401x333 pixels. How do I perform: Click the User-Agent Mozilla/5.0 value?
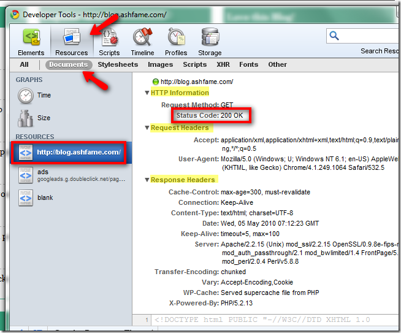[x=310, y=163]
